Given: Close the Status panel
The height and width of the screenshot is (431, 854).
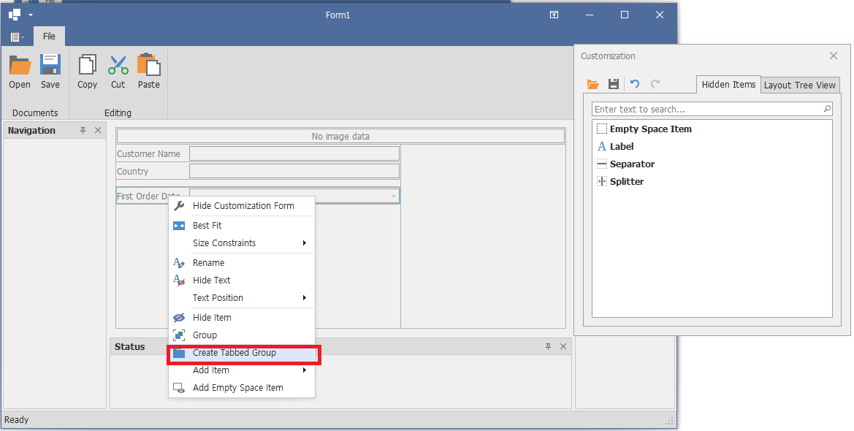Looking at the screenshot, I should pos(563,346).
